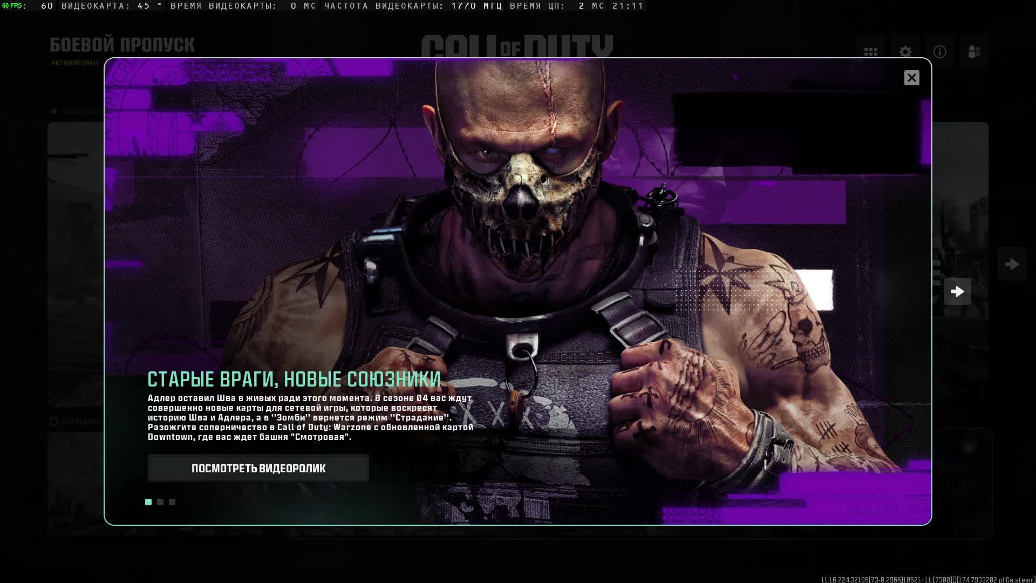1036x583 pixels.
Task: Close the Season 04 announcement popup
Action: coord(911,78)
